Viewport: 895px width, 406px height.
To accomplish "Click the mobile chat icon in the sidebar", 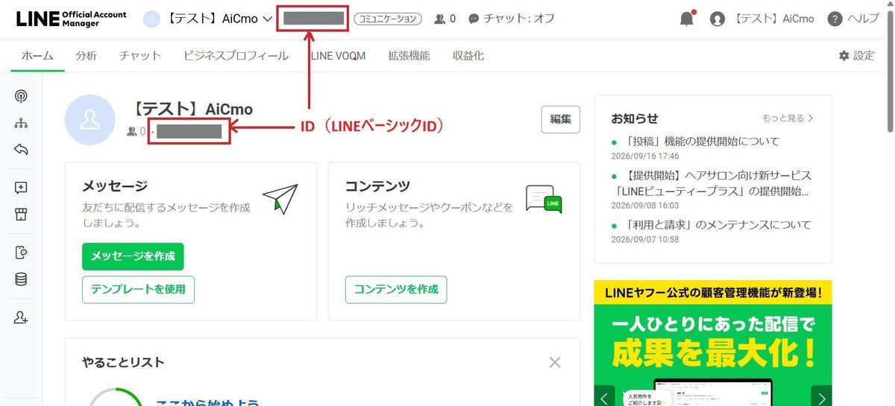I will [x=21, y=253].
